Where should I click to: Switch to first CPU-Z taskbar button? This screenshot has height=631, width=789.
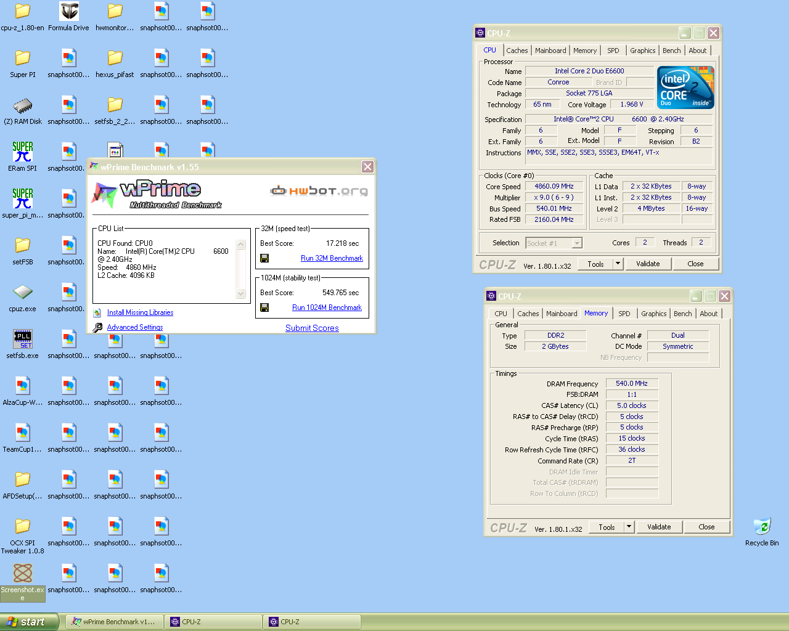pyautogui.click(x=213, y=622)
